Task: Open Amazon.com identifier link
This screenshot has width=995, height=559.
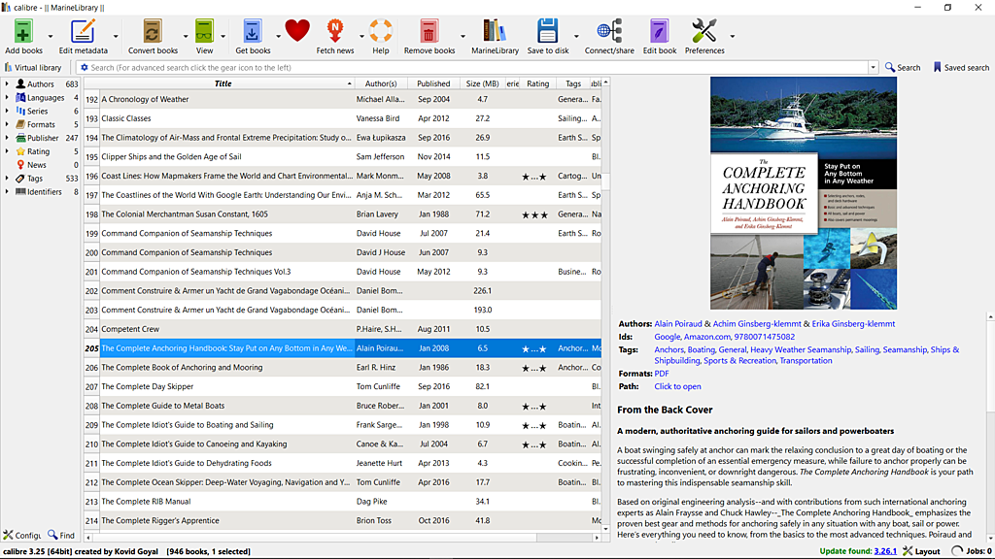Action: pyautogui.click(x=707, y=337)
